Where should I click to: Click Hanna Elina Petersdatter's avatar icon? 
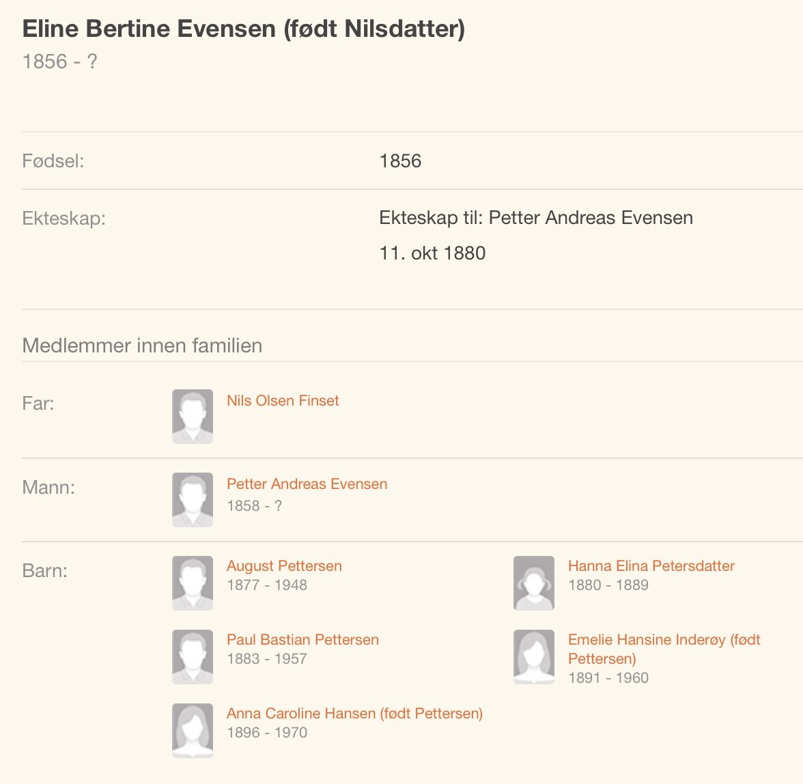click(534, 583)
